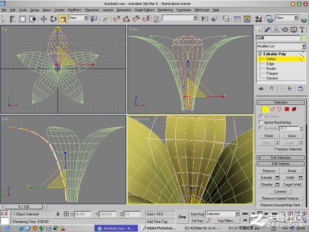Viewport: 309px width, 232px height.
Task: Open the Modifier List dropdown
Action: click(x=281, y=46)
